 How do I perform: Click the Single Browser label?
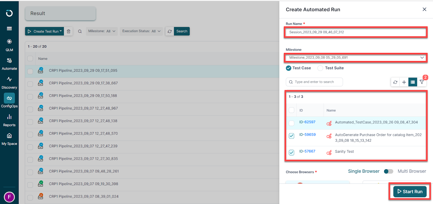tap(364, 171)
